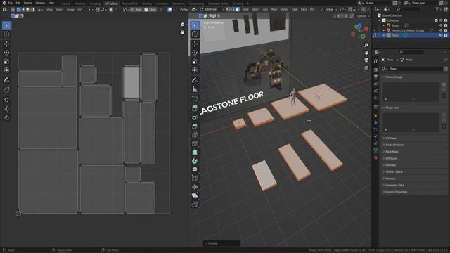This screenshot has height=253, width=450.
Task: Open the Options dropdown in the 3D viewport
Action: pyautogui.click(x=363, y=16)
